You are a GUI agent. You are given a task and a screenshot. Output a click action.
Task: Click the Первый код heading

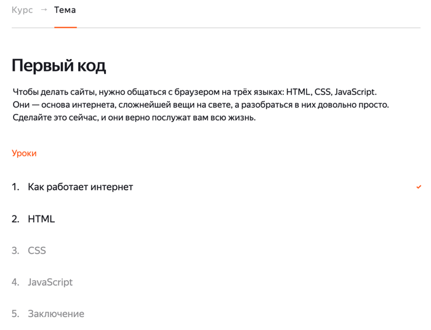pos(58,66)
